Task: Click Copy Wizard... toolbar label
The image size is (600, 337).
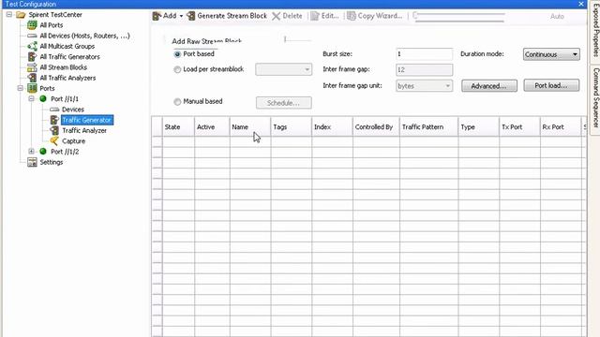Action: [380, 16]
